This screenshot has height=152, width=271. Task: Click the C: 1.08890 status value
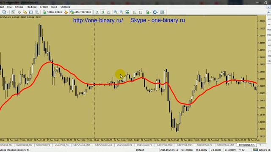tap(230, 150)
